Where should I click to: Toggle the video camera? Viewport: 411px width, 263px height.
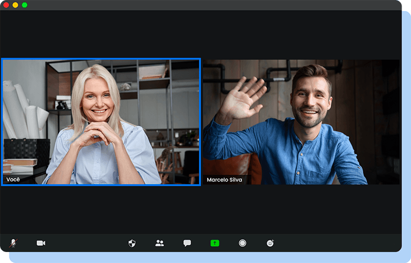click(x=41, y=243)
